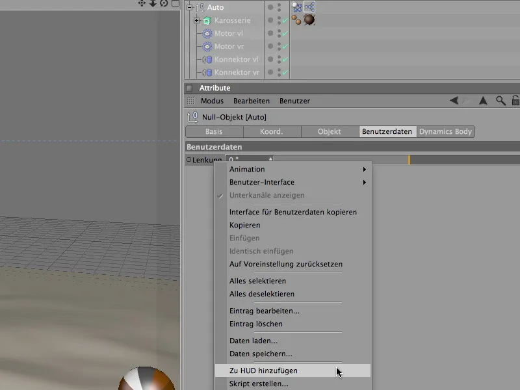Switch to the Dynamics Body tab
The height and width of the screenshot is (390, 520).
[x=445, y=131]
